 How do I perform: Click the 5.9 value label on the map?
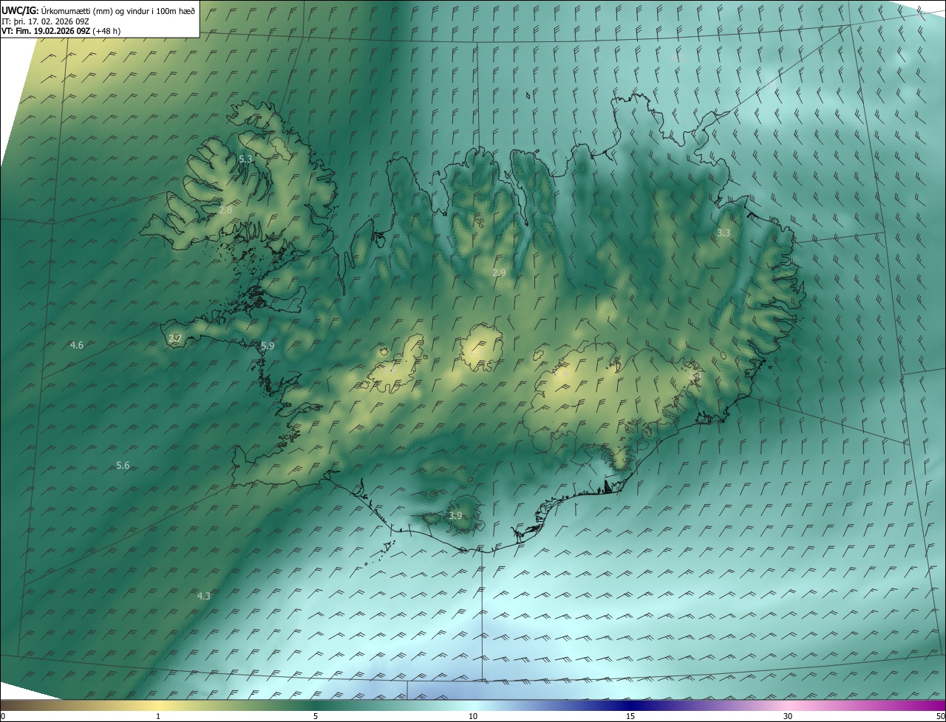[x=268, y=345]
